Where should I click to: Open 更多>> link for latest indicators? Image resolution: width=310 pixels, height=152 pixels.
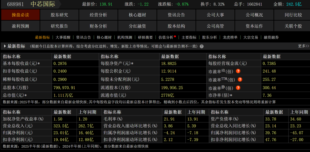click(303, 46)
